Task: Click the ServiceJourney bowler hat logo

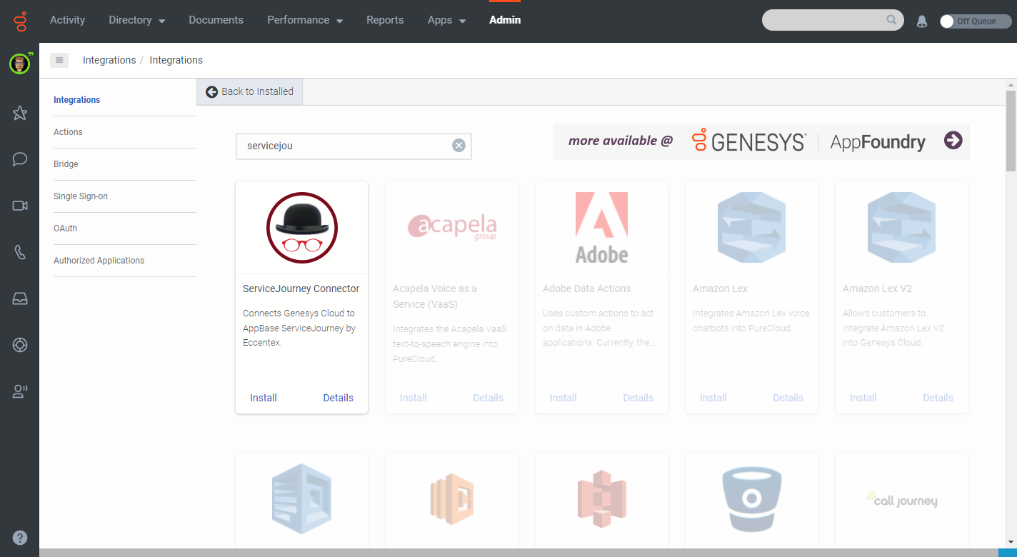Action: 301,228
